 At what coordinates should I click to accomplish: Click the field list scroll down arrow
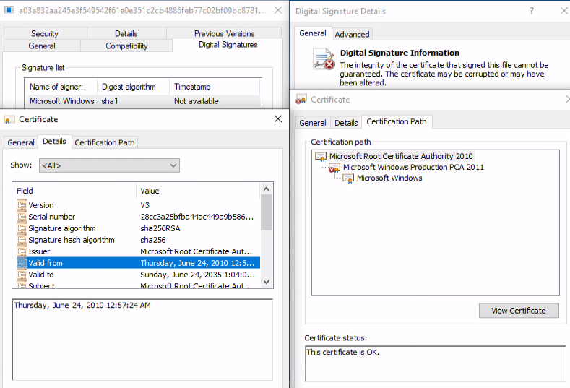pos(266,282)
